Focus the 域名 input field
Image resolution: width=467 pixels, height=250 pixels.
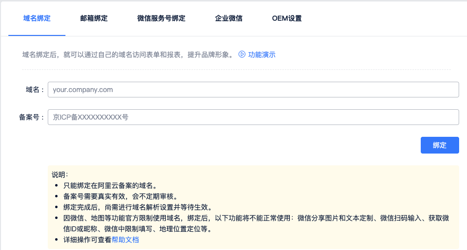tap(253, 90)
